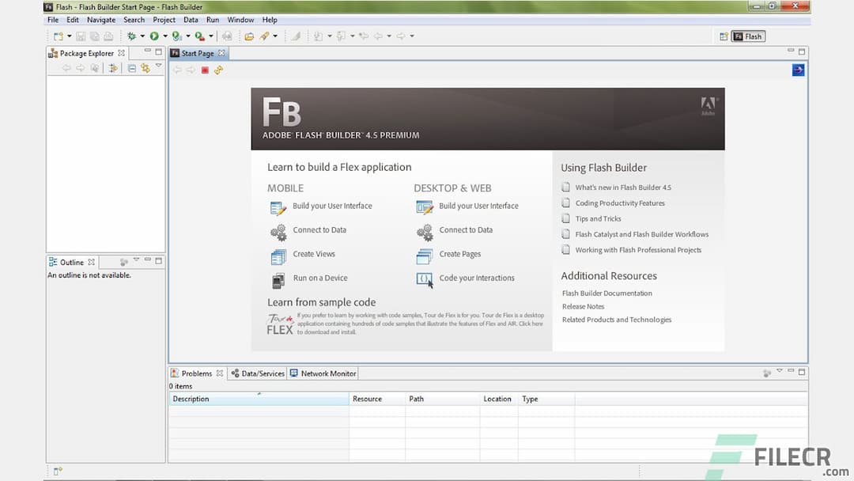The image size is (854, 481).
Task: Open the Navigate menu
Action: (x=101, y=19)
